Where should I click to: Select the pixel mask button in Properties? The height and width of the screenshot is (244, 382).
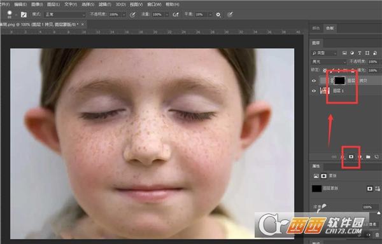click(x=370, y=189)
